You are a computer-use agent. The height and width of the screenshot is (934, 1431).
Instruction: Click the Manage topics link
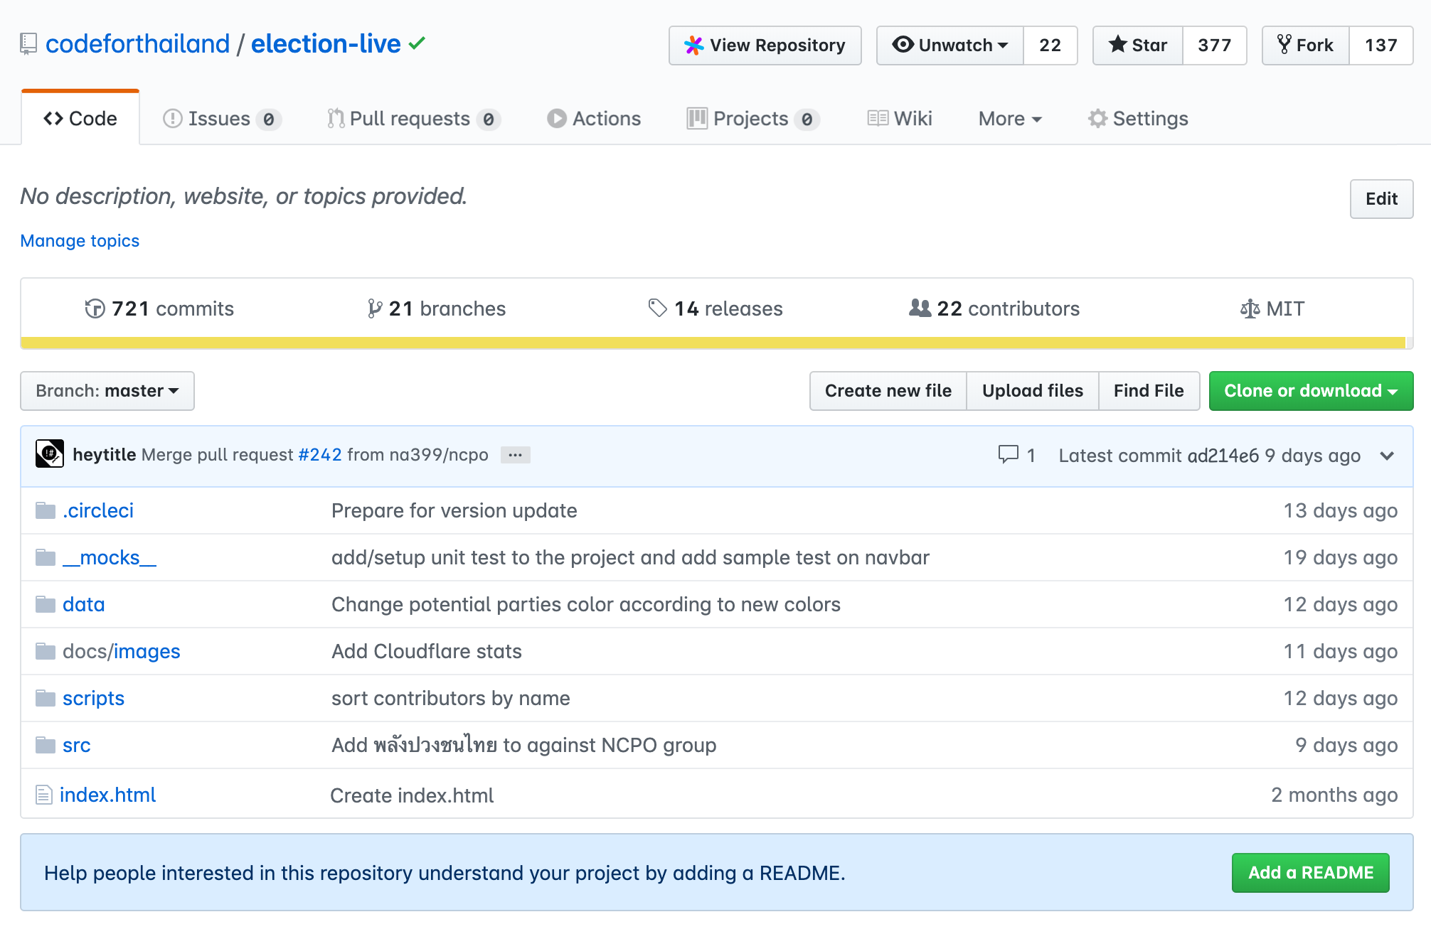(x=80, y=241)
